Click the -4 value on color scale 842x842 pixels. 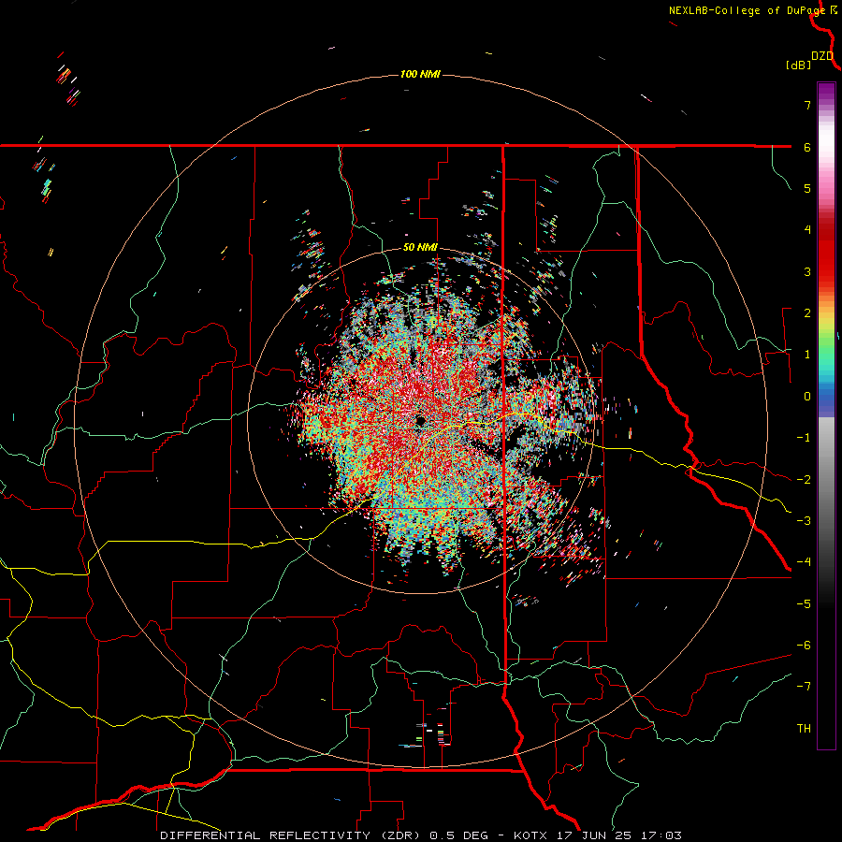[x=804, y=562]
